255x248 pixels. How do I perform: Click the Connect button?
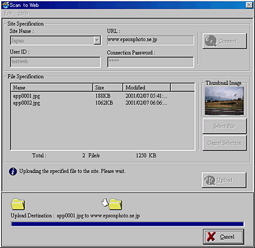tap(224, 41)
